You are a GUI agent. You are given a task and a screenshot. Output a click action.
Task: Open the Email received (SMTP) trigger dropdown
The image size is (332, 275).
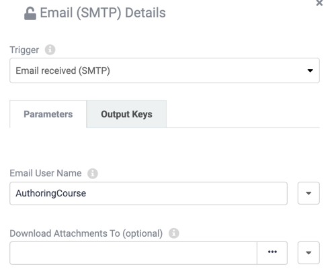click(165, 70)
